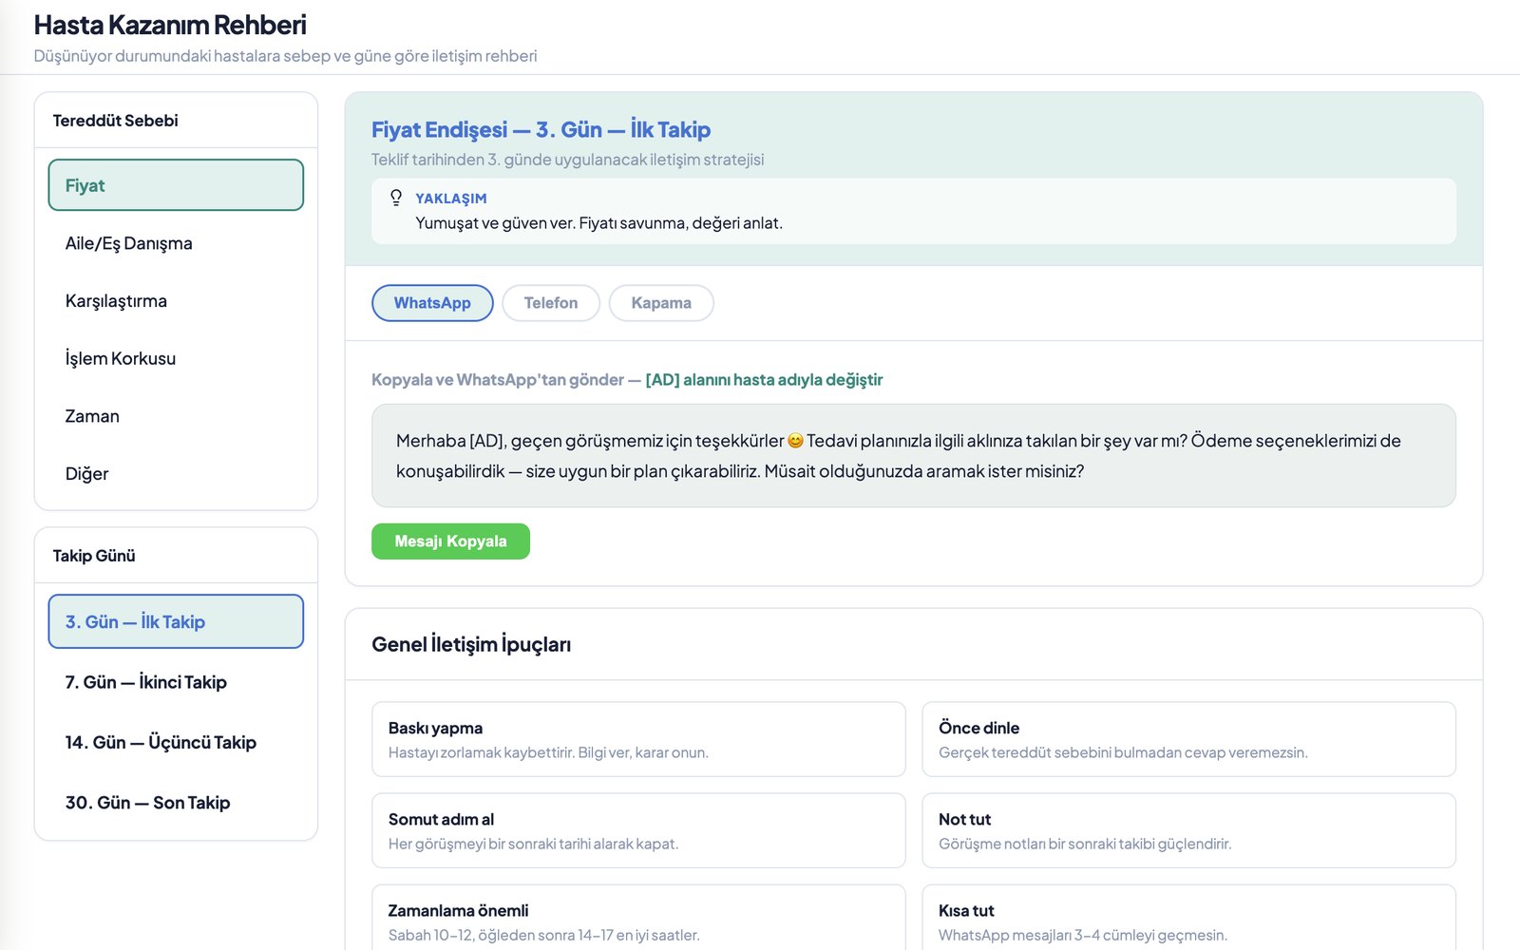Choose 7. Gün — İkinci Takip
The image size is (1520, 950).
(176, 682)
